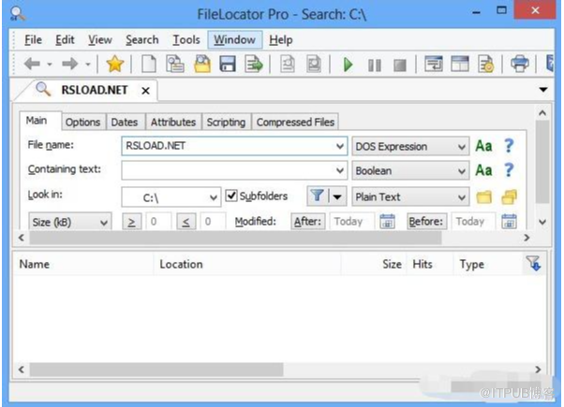Image resolution: width=564 pixels, height=407 pixels.
Task: Open Containing text help question mark
Action: click(x=509, y=170)
